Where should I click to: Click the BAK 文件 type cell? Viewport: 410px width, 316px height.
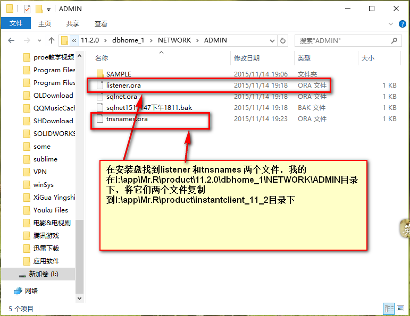click(312, 108)
